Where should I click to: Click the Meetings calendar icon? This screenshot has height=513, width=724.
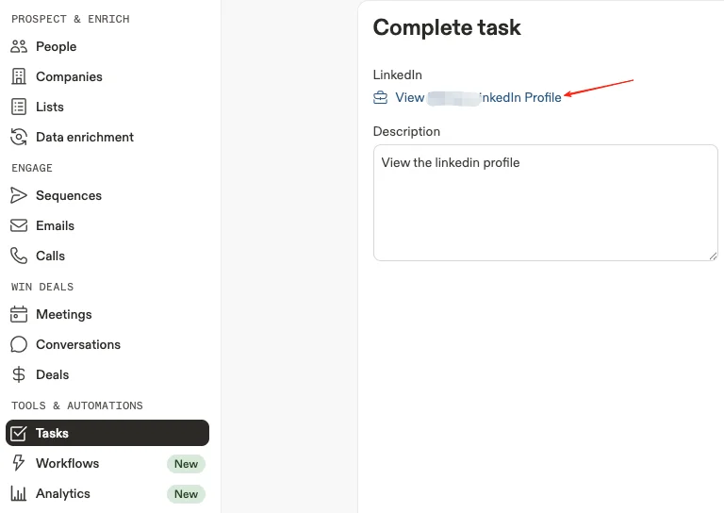click(x=19, y=314)
